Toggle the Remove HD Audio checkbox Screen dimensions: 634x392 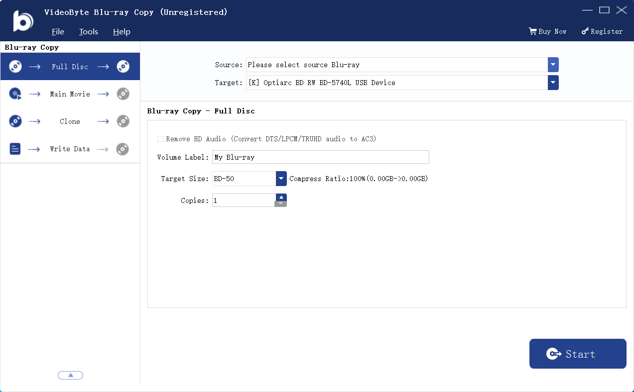point(160,139)
